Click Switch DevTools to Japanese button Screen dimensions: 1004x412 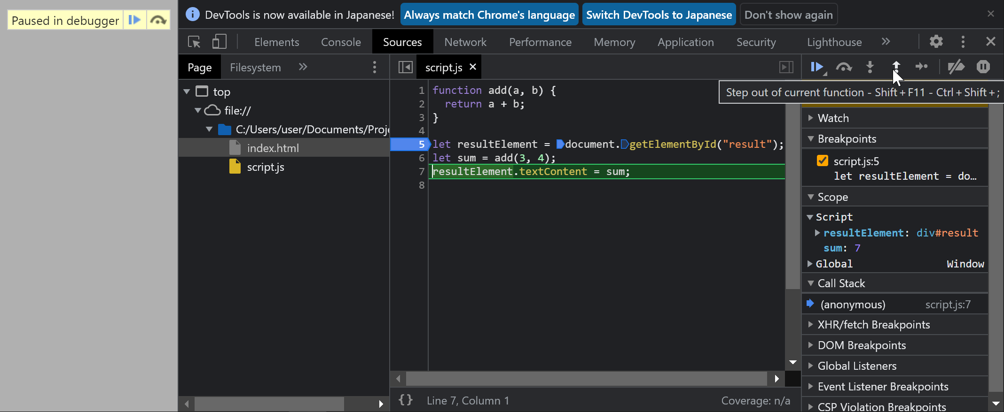coord(659,15)
